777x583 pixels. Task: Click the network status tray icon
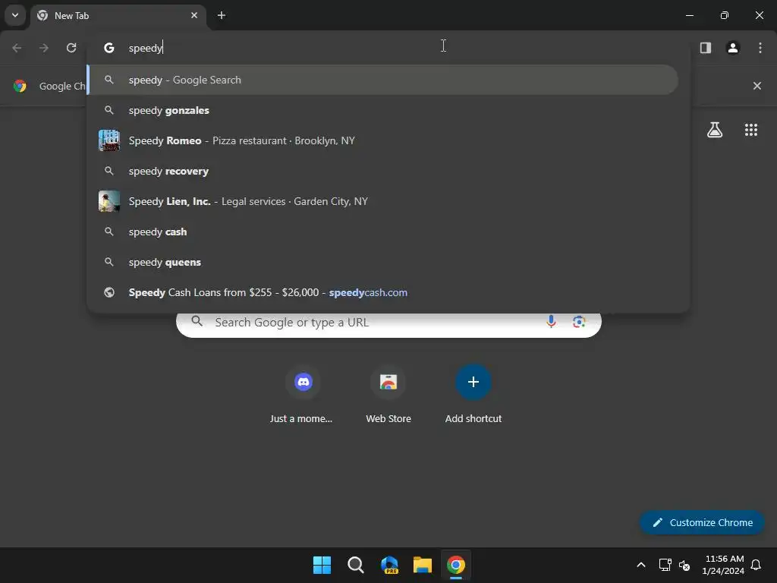click(x=665, y=565)
